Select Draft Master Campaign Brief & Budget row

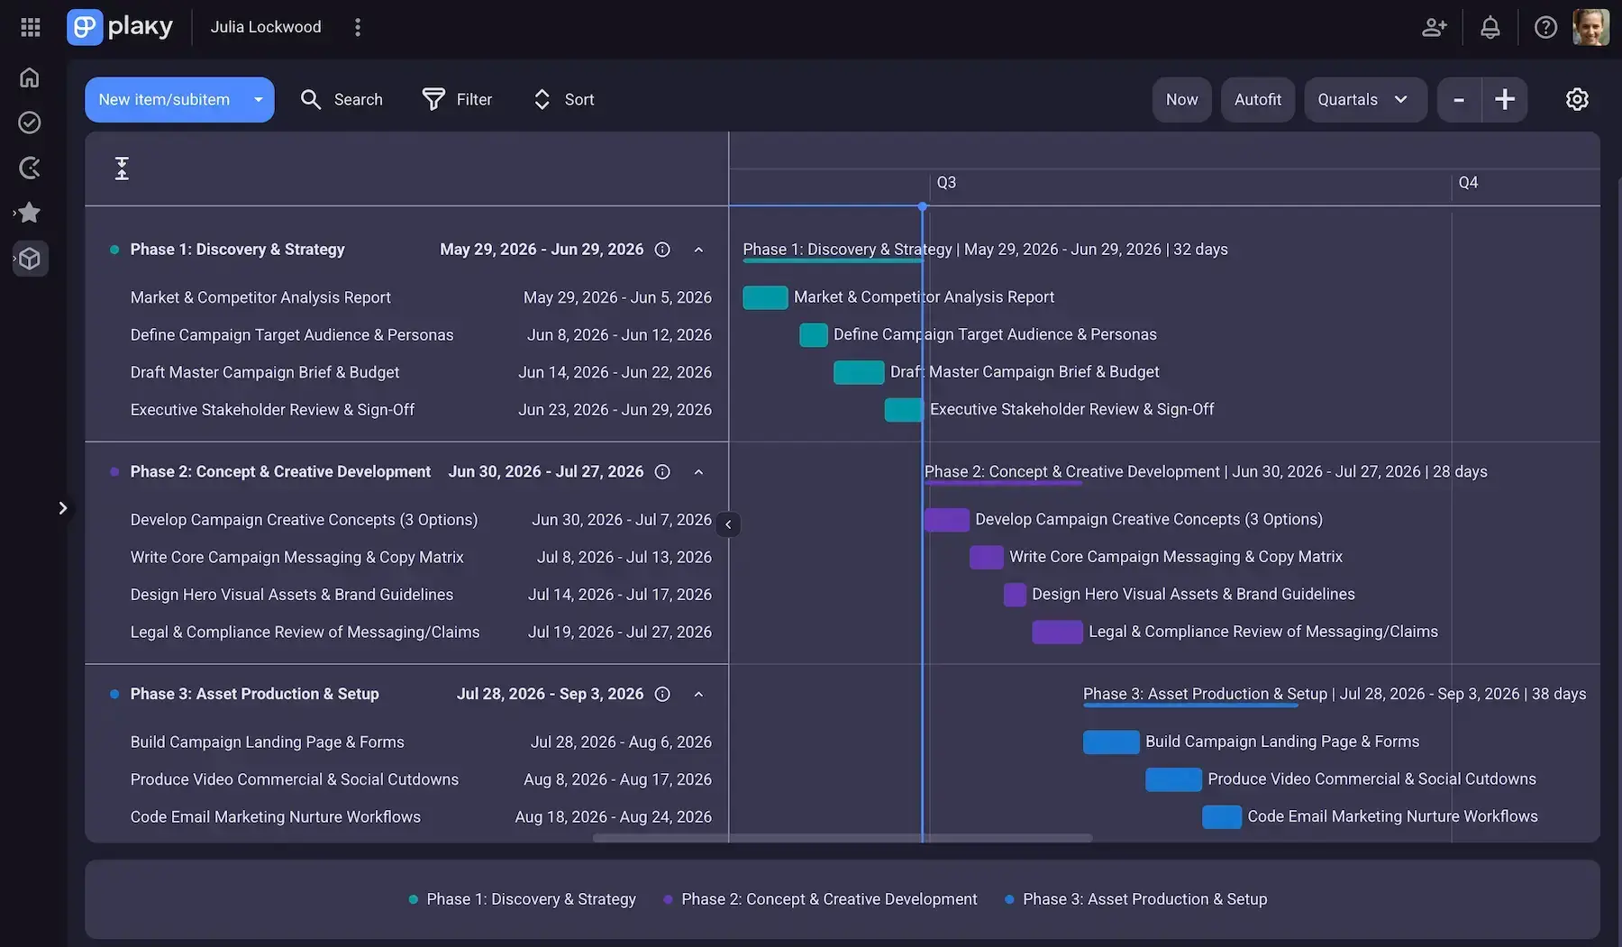point(406,372)
